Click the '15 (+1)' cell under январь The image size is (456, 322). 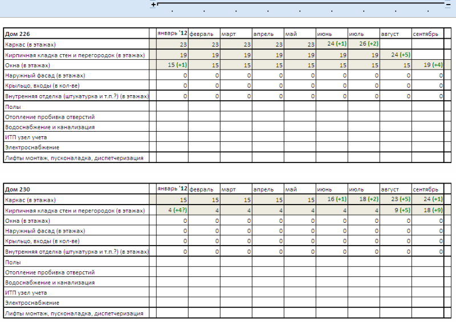coord(172,65)
